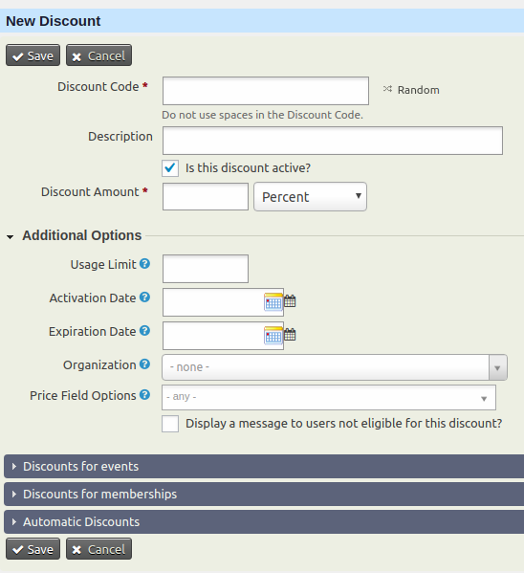Open Expiration Date calendar picker icon
The image size is (524, 573).
tap(273, 336)
